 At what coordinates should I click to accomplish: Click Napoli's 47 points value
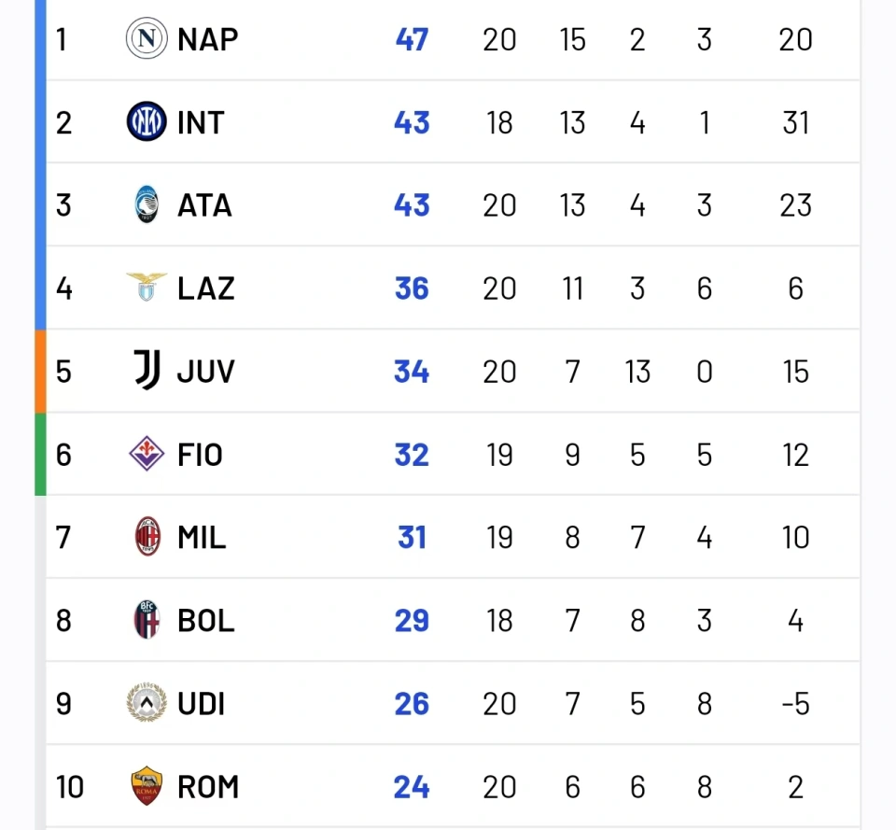[412, 39]
